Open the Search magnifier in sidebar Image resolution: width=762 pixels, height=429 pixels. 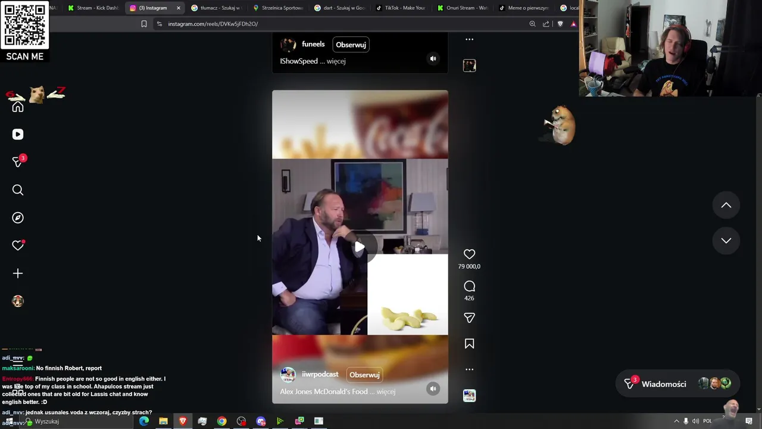coord(18,190)
